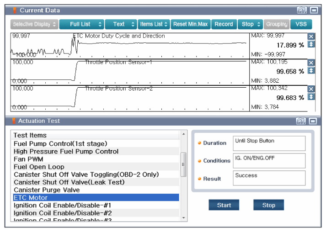
Task: Select the Fan PWM test item
Action: (96, 159)
